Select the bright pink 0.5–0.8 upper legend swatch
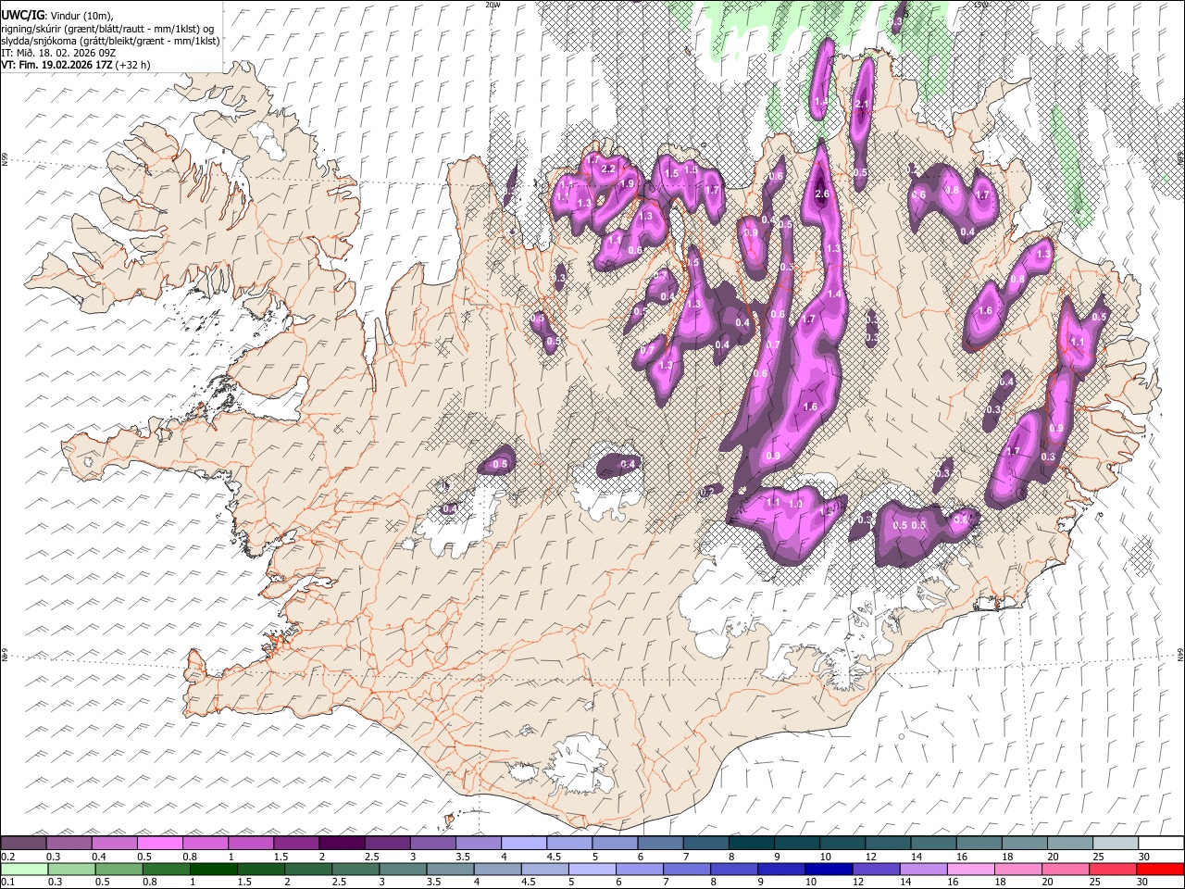The image size is (1185, 889). [159, 843]
